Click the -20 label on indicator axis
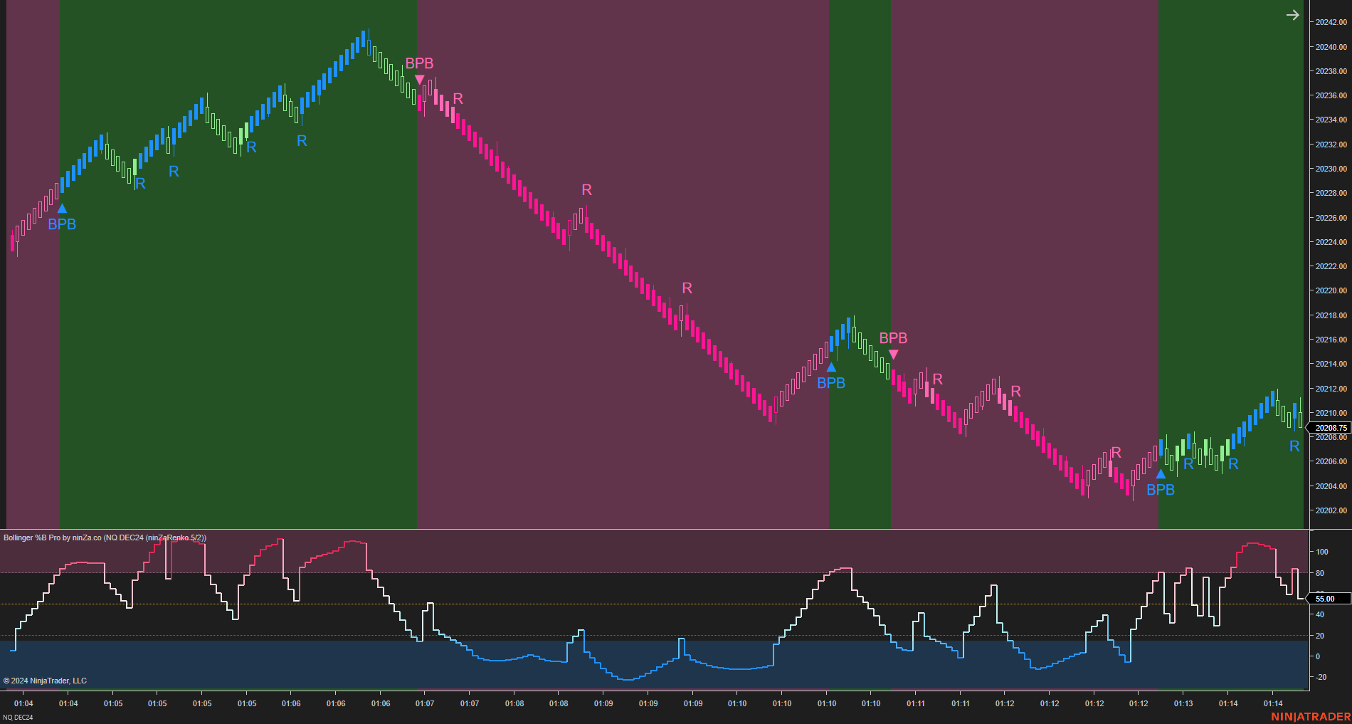Viewport: 1352px width, 724px height. pos(1321,677)
